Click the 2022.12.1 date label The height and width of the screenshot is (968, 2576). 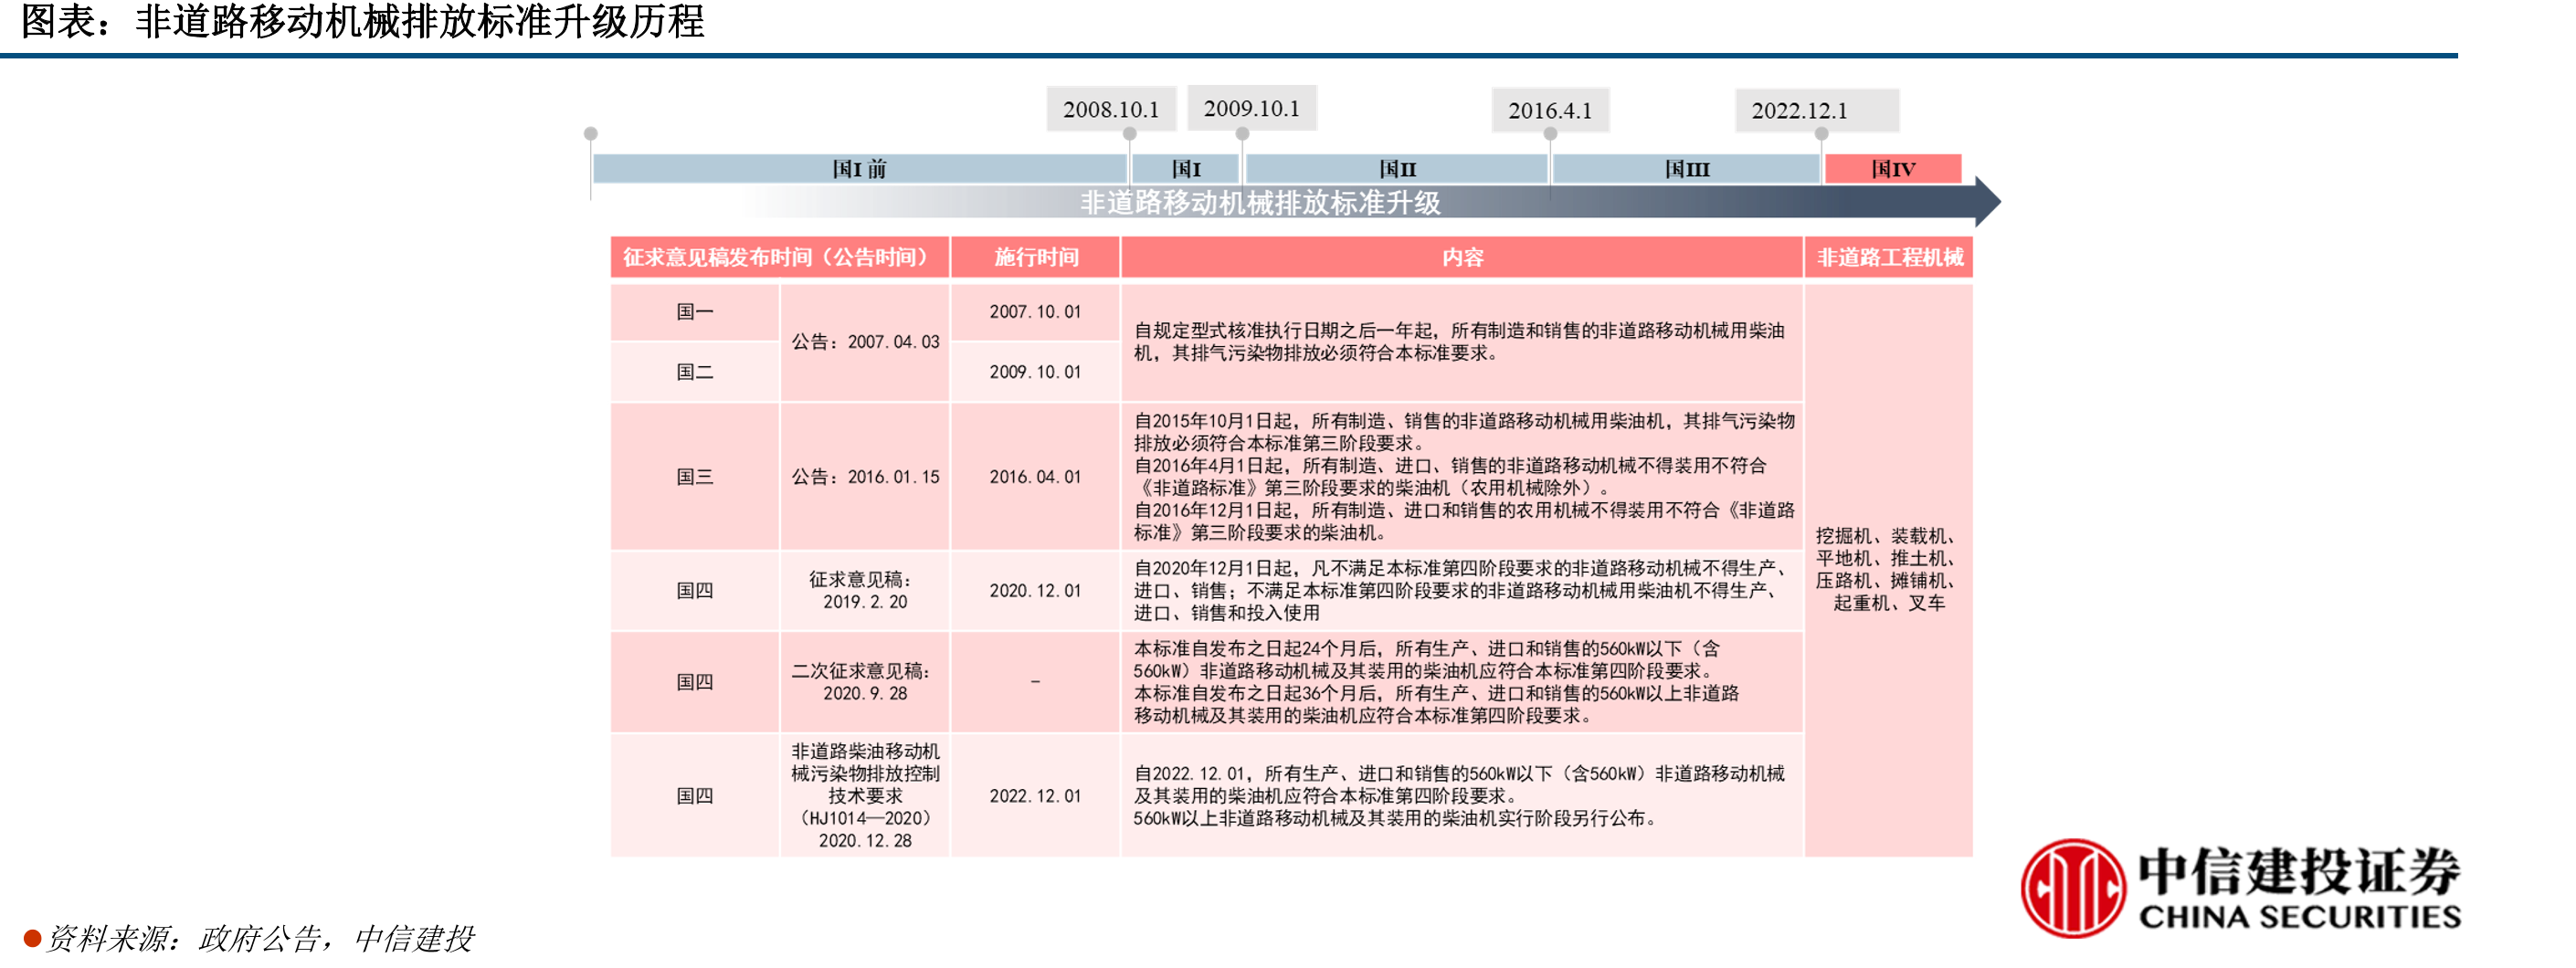pos(1816,110)
